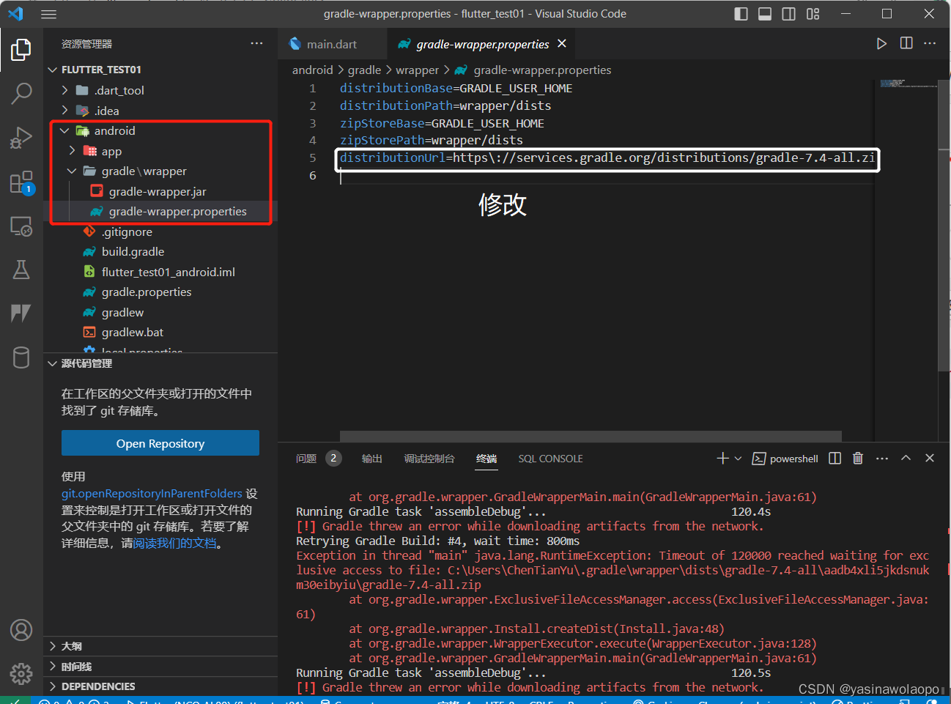Open git.openRepositoryInParentFolders setting link
The width and height of the screenshot is (951, 704).
click(x=152, y=493)
